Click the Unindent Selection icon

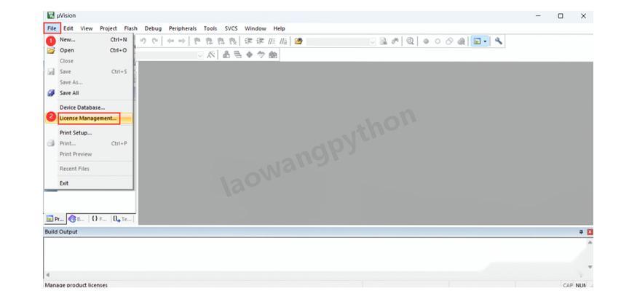coord(260,41)
